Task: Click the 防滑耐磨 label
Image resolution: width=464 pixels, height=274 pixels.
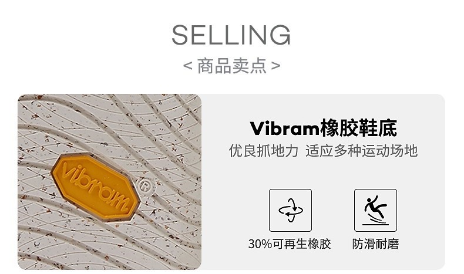Action: point(375,244)
